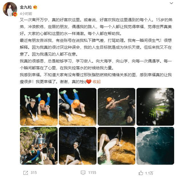Click the crown membership icon
177x177 pixels.
click(35, 7)
